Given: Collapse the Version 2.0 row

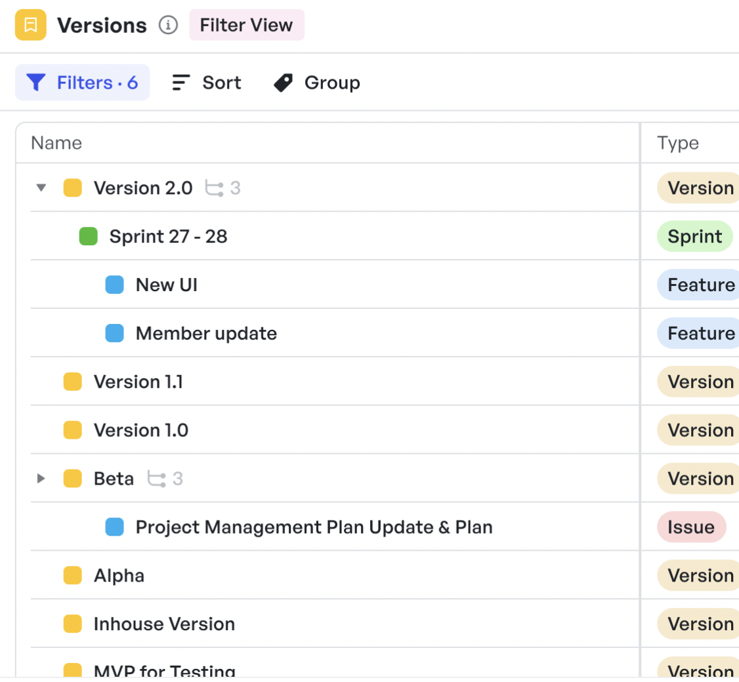Looking at the screenshot, I should 41,188.
